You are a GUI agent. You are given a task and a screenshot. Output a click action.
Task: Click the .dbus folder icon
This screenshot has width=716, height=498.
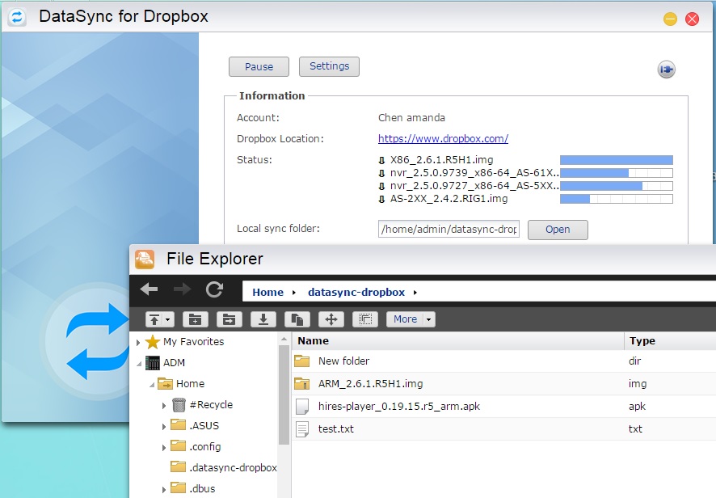coord(178,488)
